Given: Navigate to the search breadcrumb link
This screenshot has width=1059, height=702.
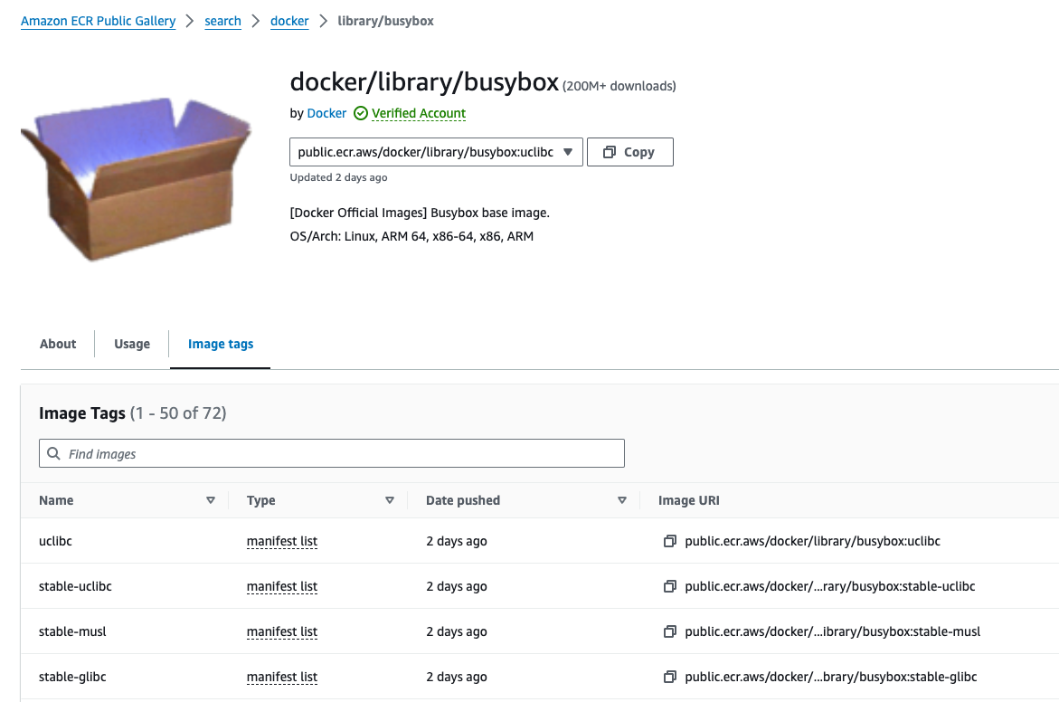Looking at the screenshot, I should (x=222, y=21).
